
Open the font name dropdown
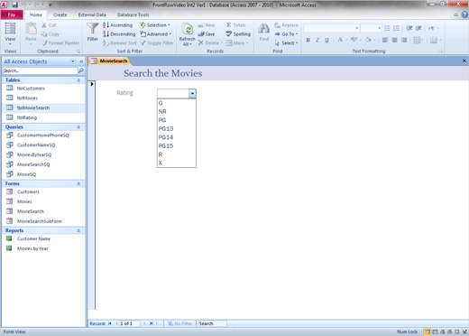(357, 28)
